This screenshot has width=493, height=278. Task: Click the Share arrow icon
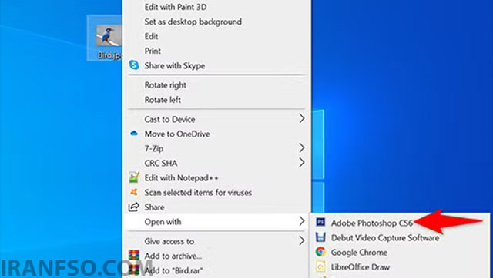coord(134,207)
